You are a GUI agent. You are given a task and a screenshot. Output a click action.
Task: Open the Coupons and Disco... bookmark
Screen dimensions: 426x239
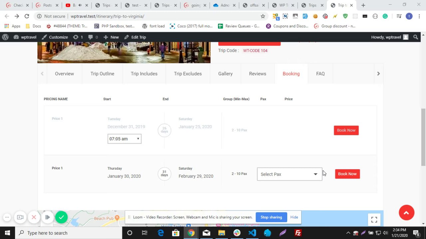coord(287,26)
